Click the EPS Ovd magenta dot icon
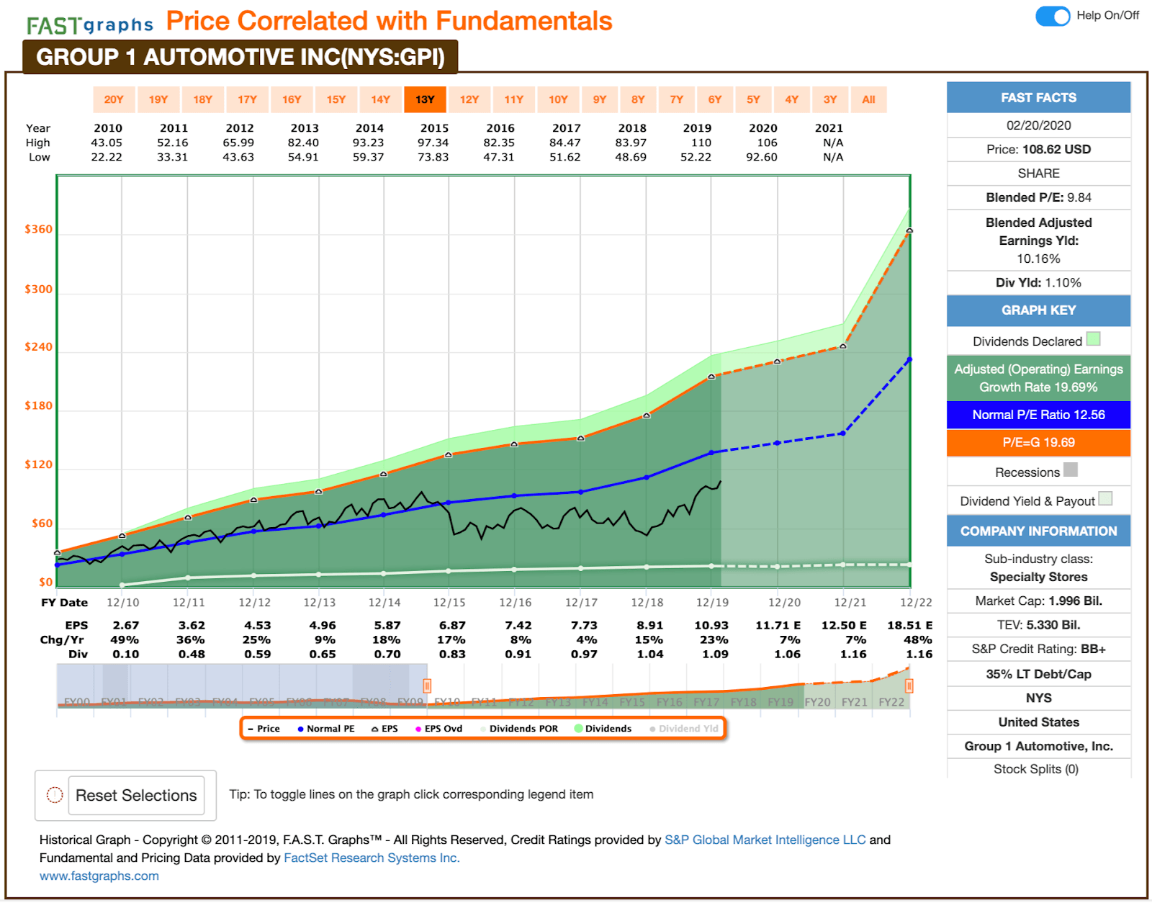1152x903 pixels. [418, 728]
